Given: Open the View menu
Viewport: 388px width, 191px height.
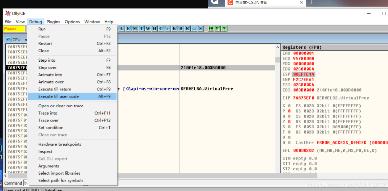Looking at the screenshot, I should pos(20,22).
